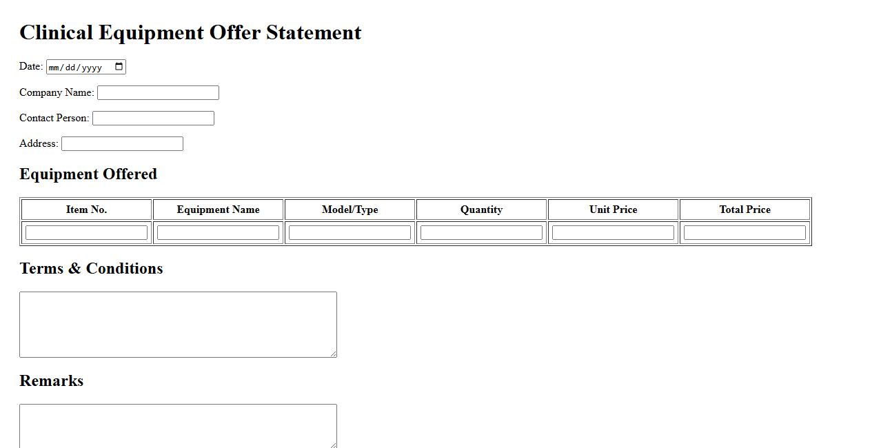The height and width of the screenshot is (448, 881).
Task: Click the year segment of the Date field
Action: [92, 68]
